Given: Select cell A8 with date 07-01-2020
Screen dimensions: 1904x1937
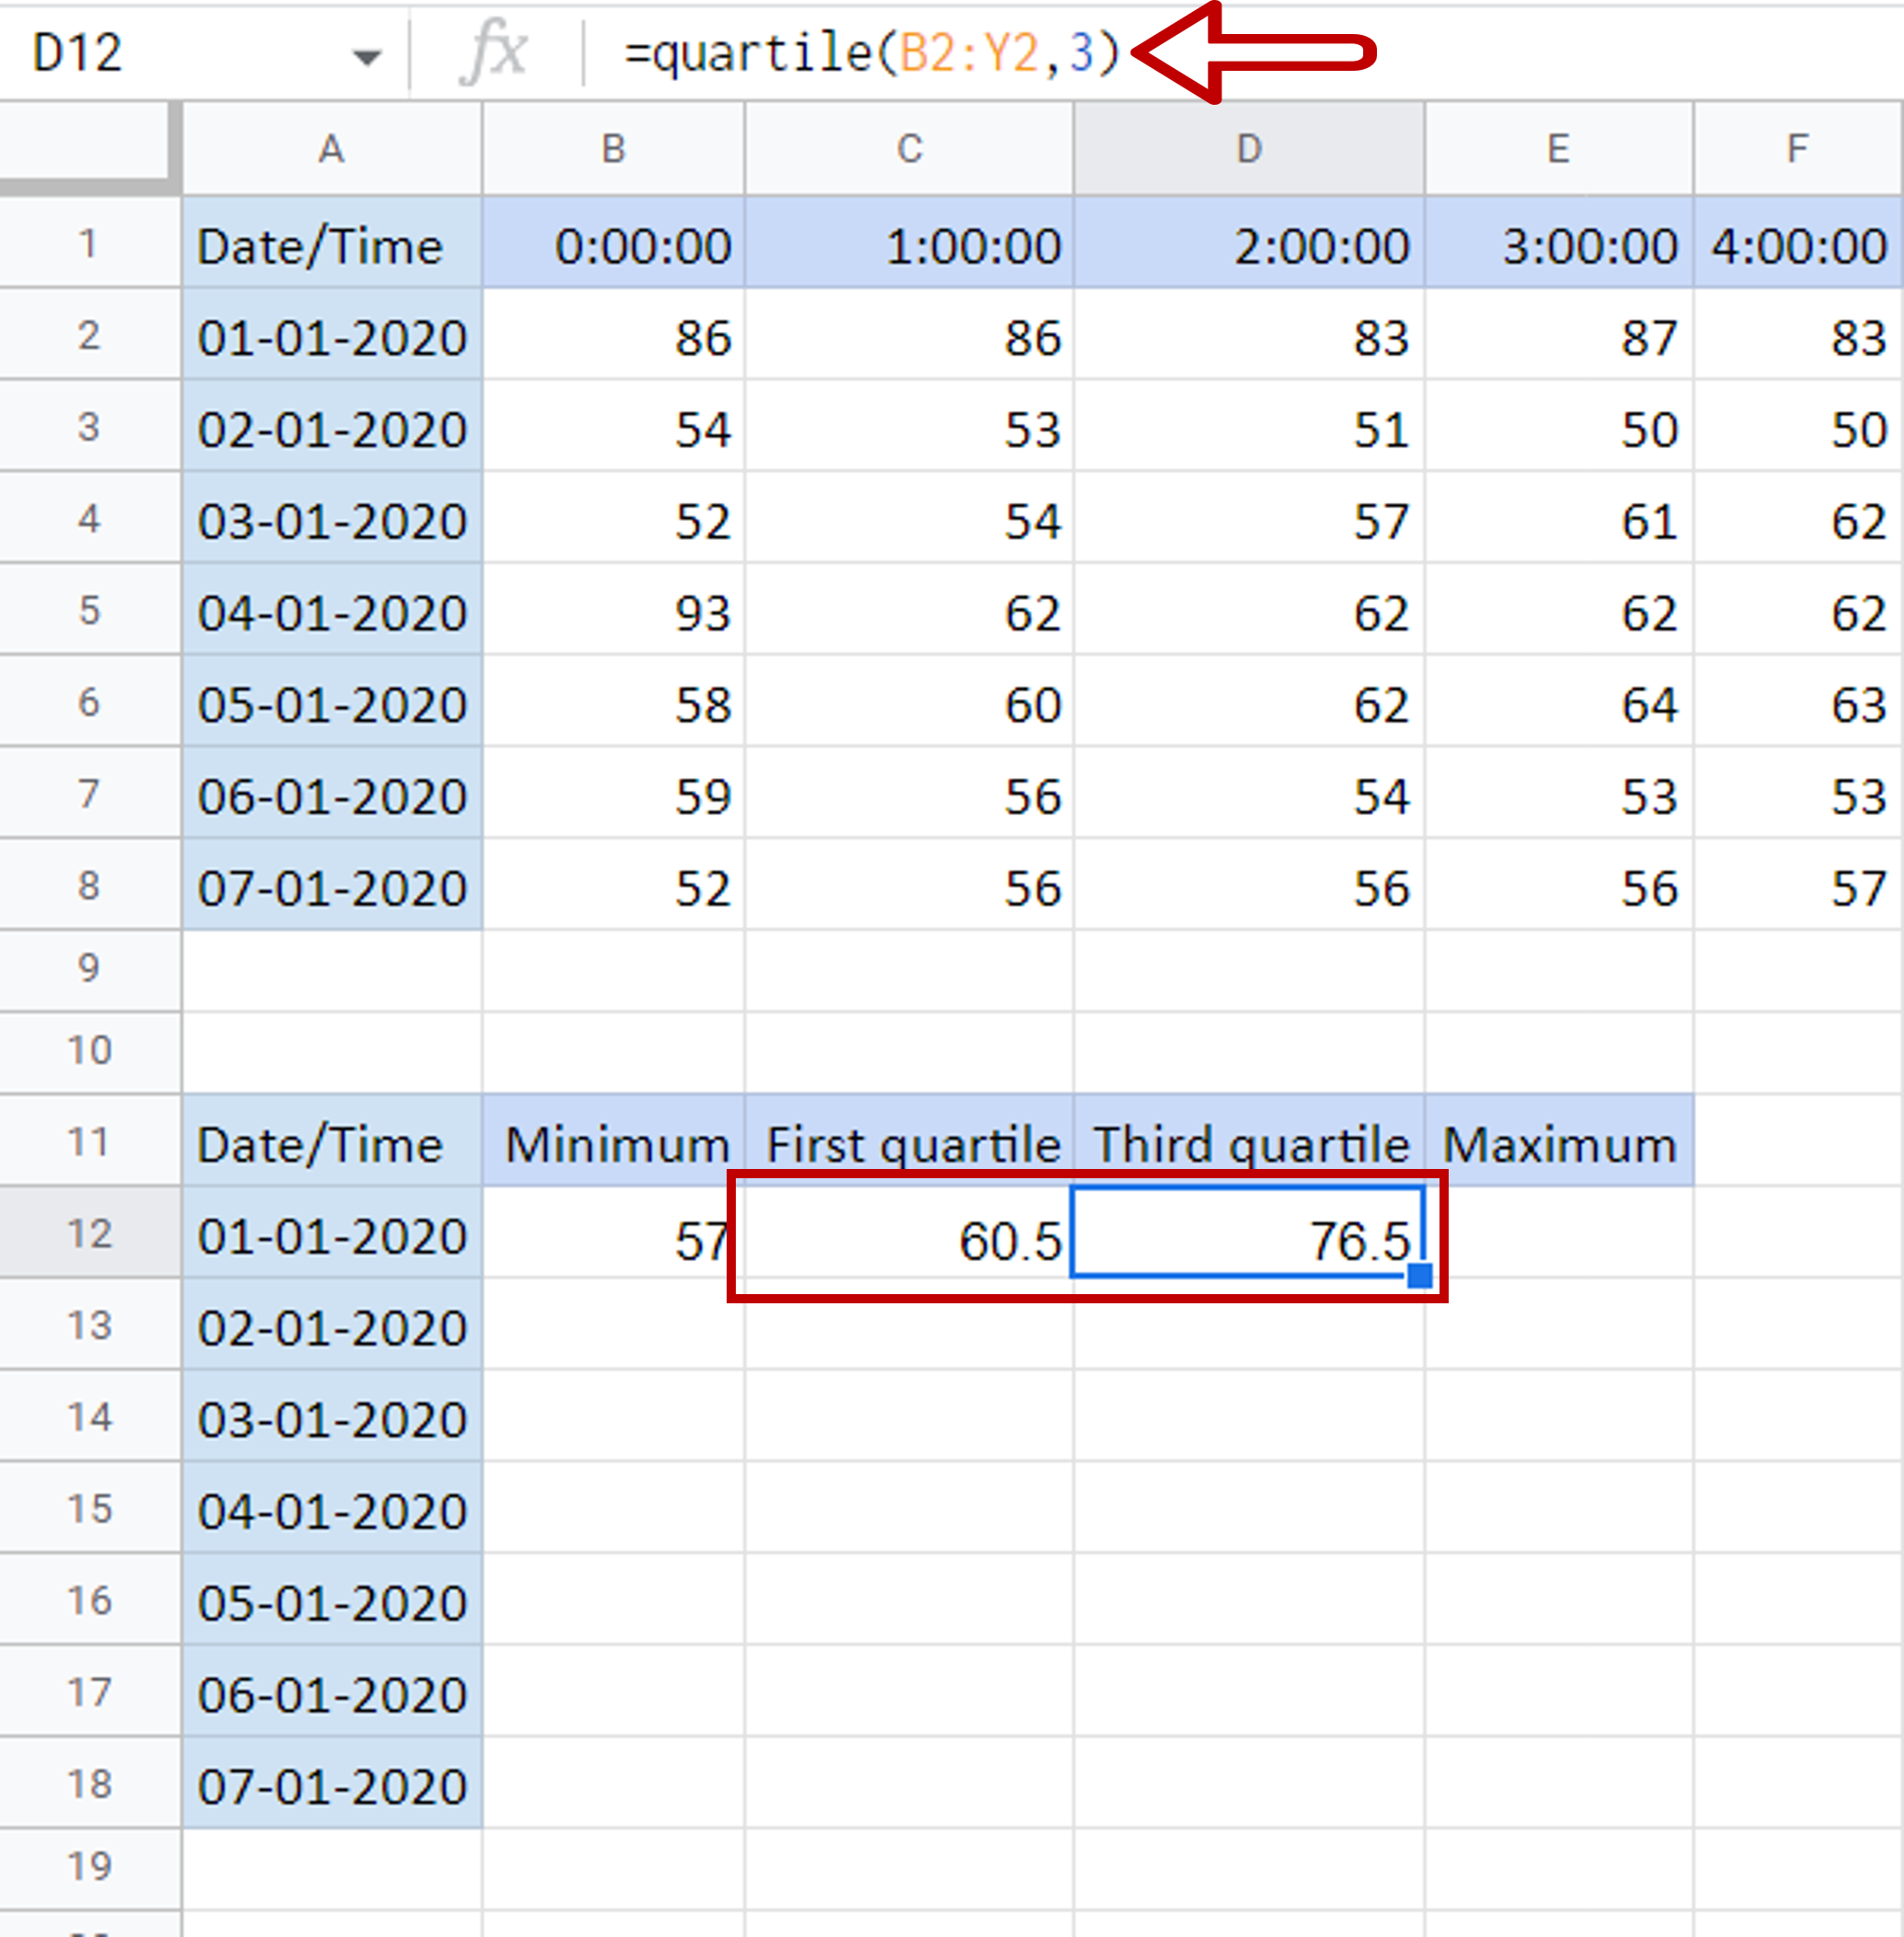Looking at the screenshot, I should 332,884.
